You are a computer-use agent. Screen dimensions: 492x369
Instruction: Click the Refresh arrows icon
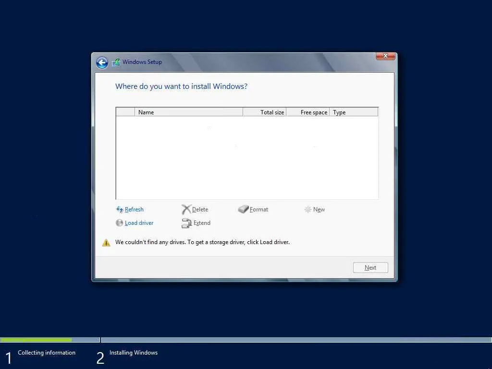(x=120, y=209)
